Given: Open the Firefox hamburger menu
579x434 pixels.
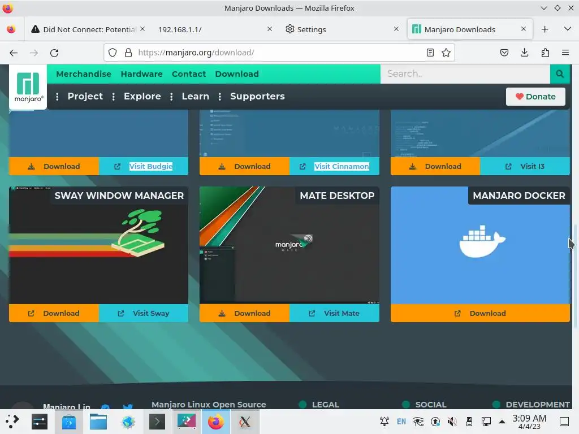Looking at the screenshot, I should coord(565,53).
